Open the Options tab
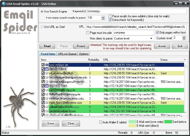The height and width of the screenshot is (136, 190). (x=84, y=54)
